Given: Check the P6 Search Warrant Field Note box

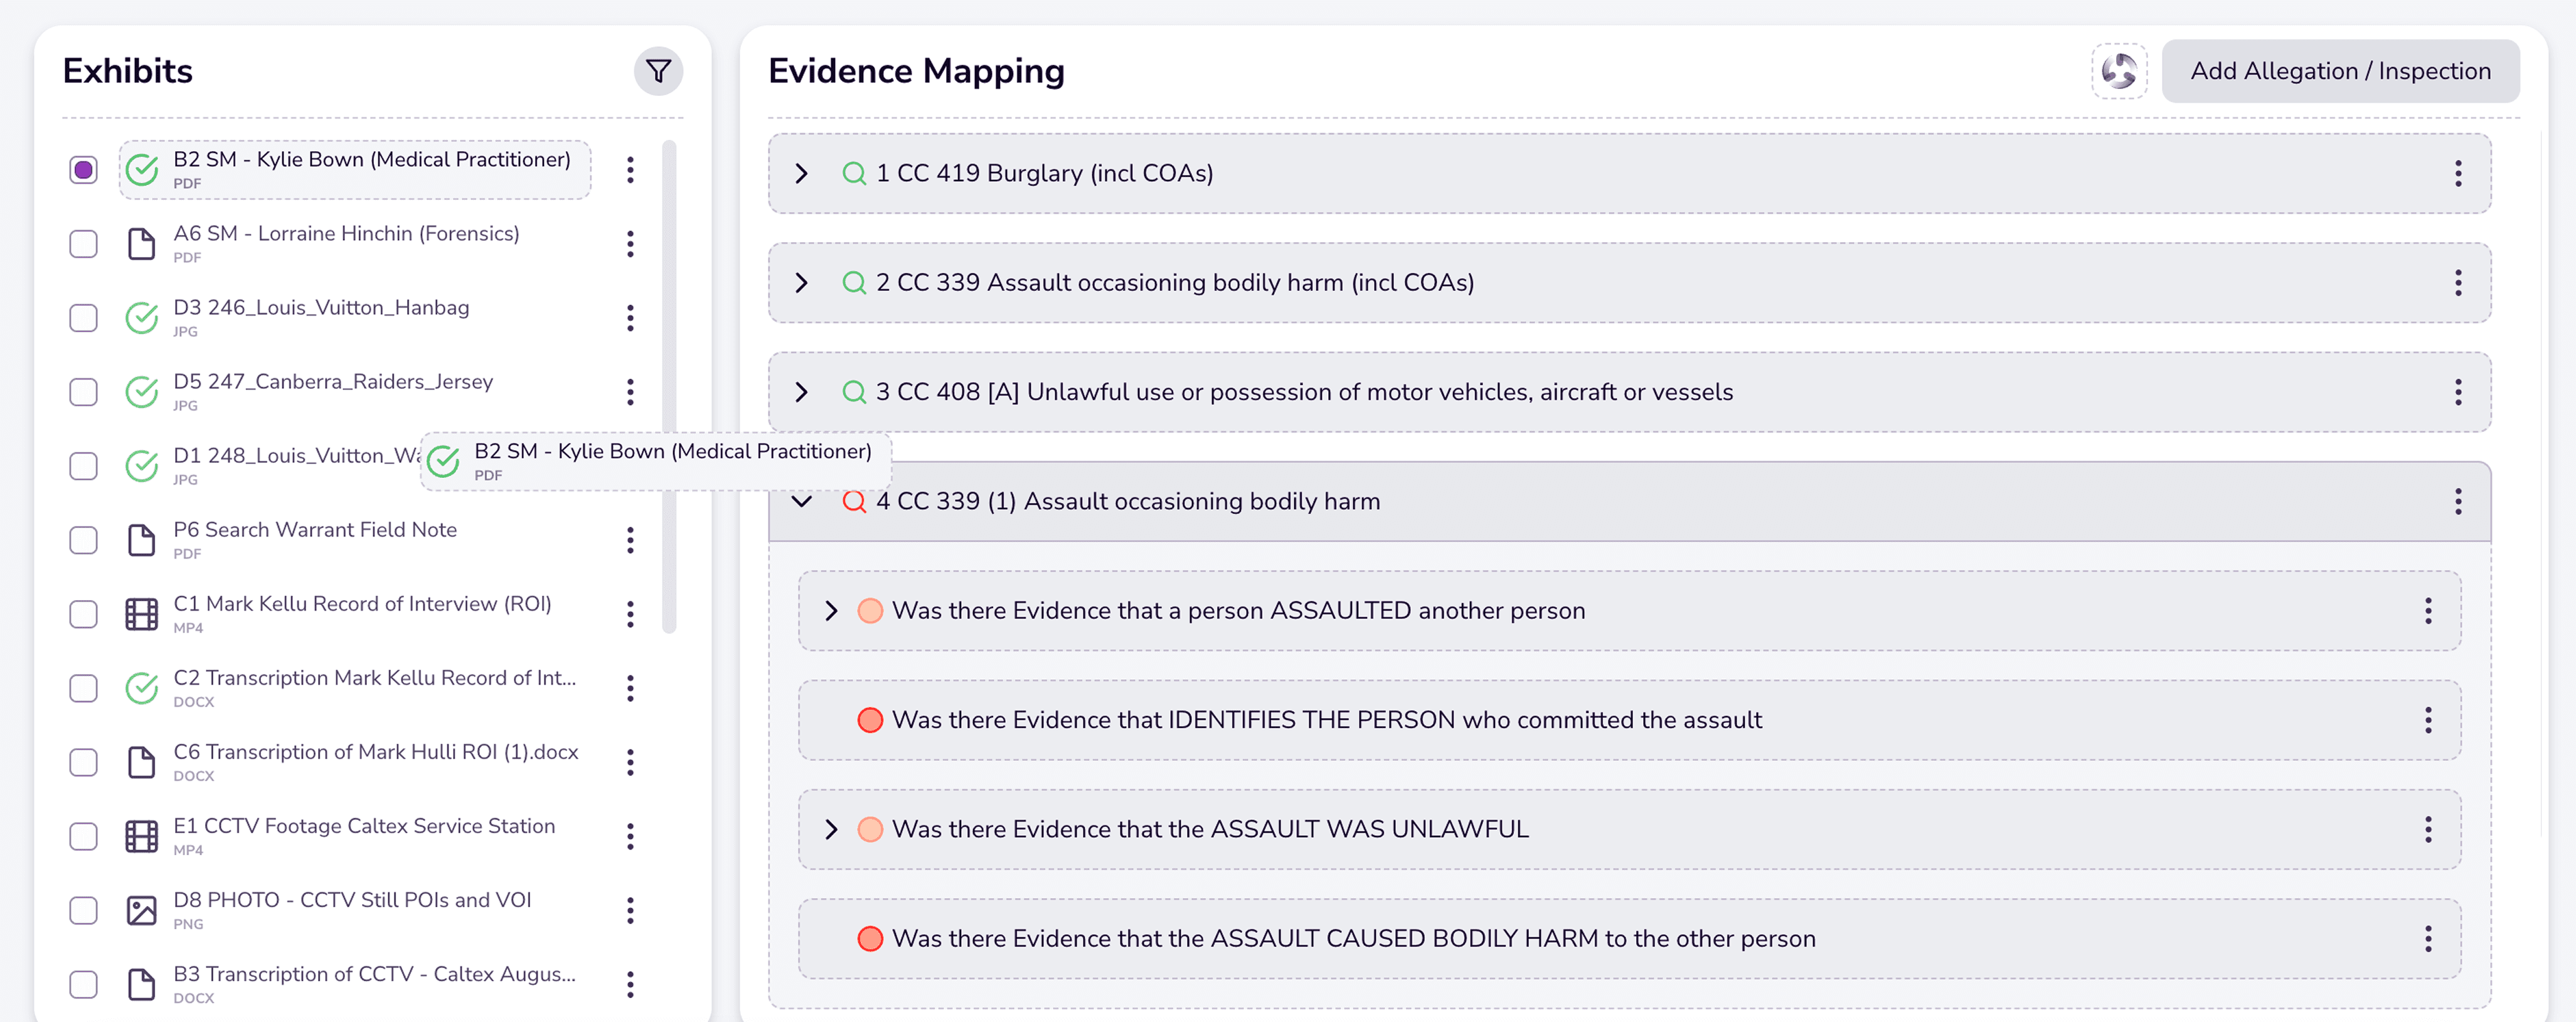Looking at the screenshot, I should point(83,540).
